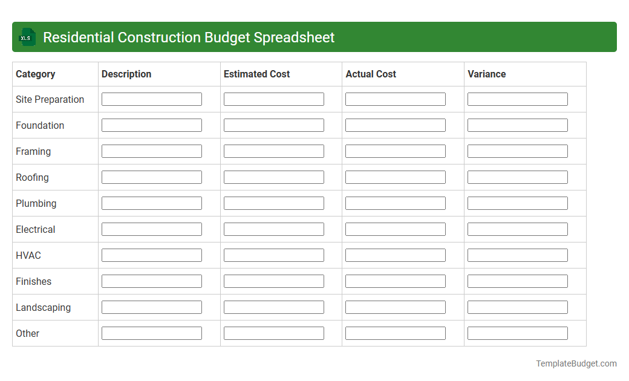Viewport: 629px width, 381px height.
Task: Click the Description field for Plumbing
Action: coord(151,203)
